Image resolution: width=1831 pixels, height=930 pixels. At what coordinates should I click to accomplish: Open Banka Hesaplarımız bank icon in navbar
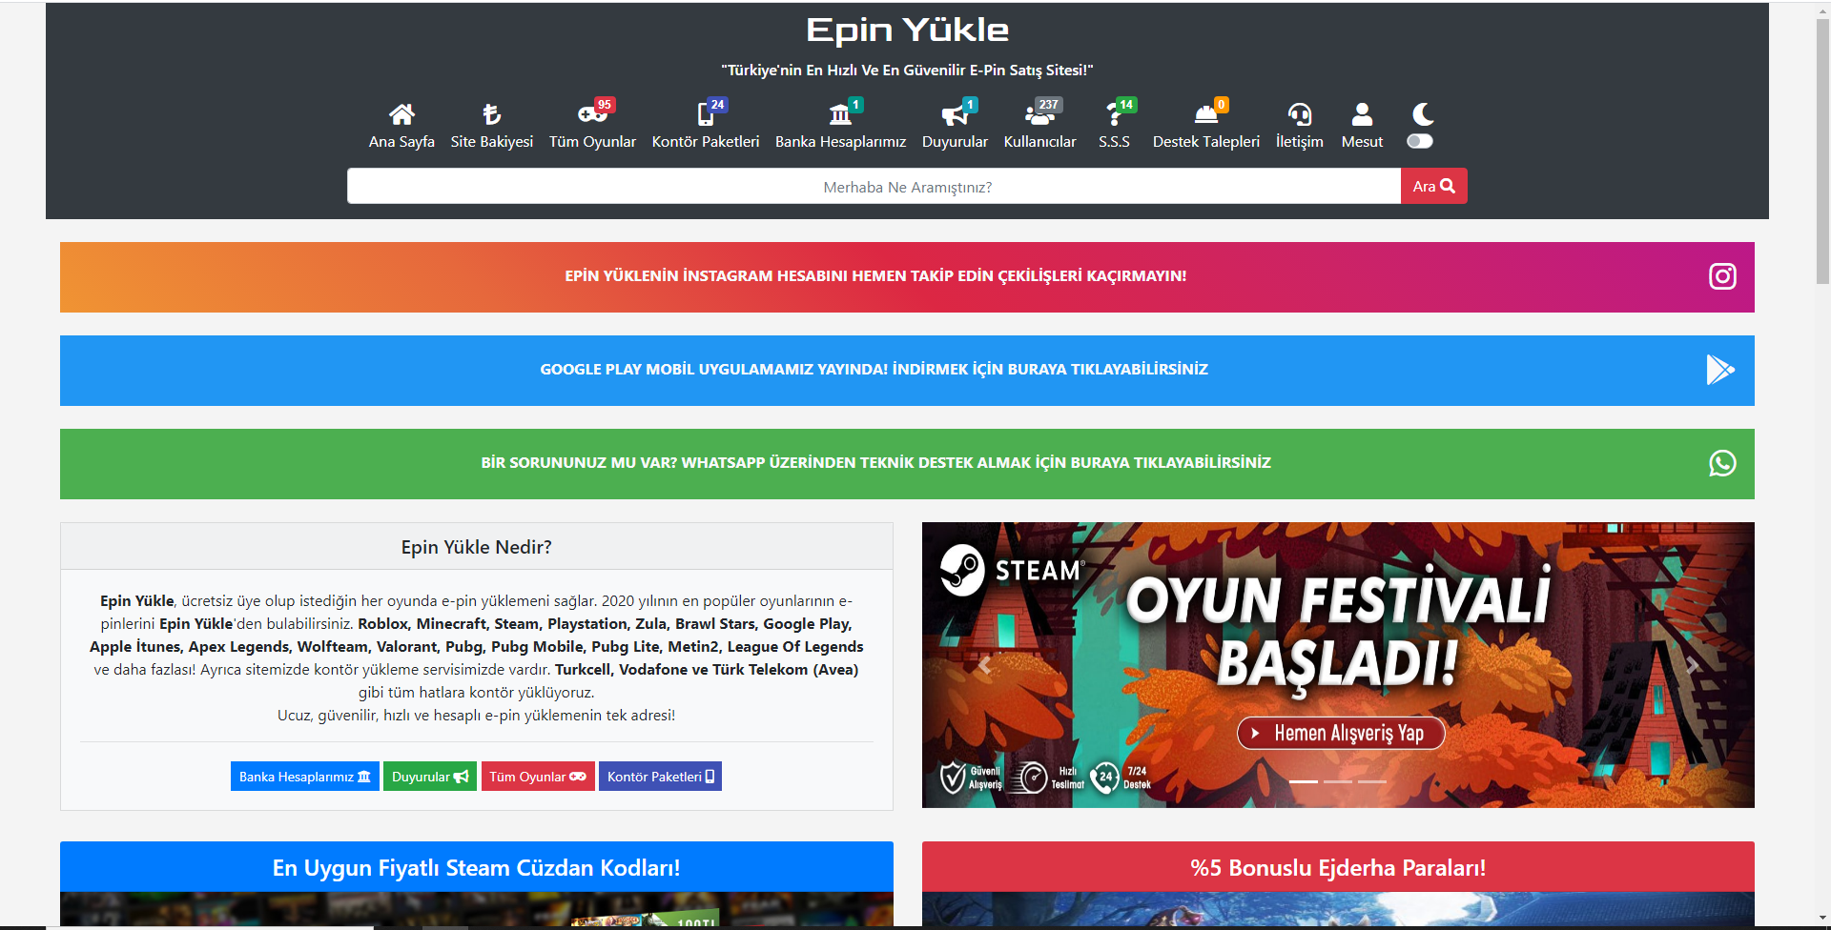[840, 114]
